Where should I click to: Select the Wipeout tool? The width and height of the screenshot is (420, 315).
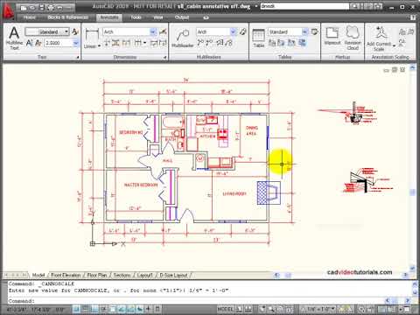point(332,36)
